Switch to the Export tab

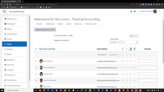point(69,24)
